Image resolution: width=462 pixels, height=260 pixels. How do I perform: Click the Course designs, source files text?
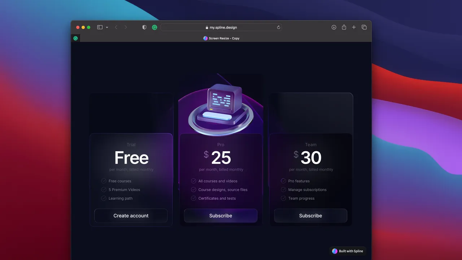(223, 190)
